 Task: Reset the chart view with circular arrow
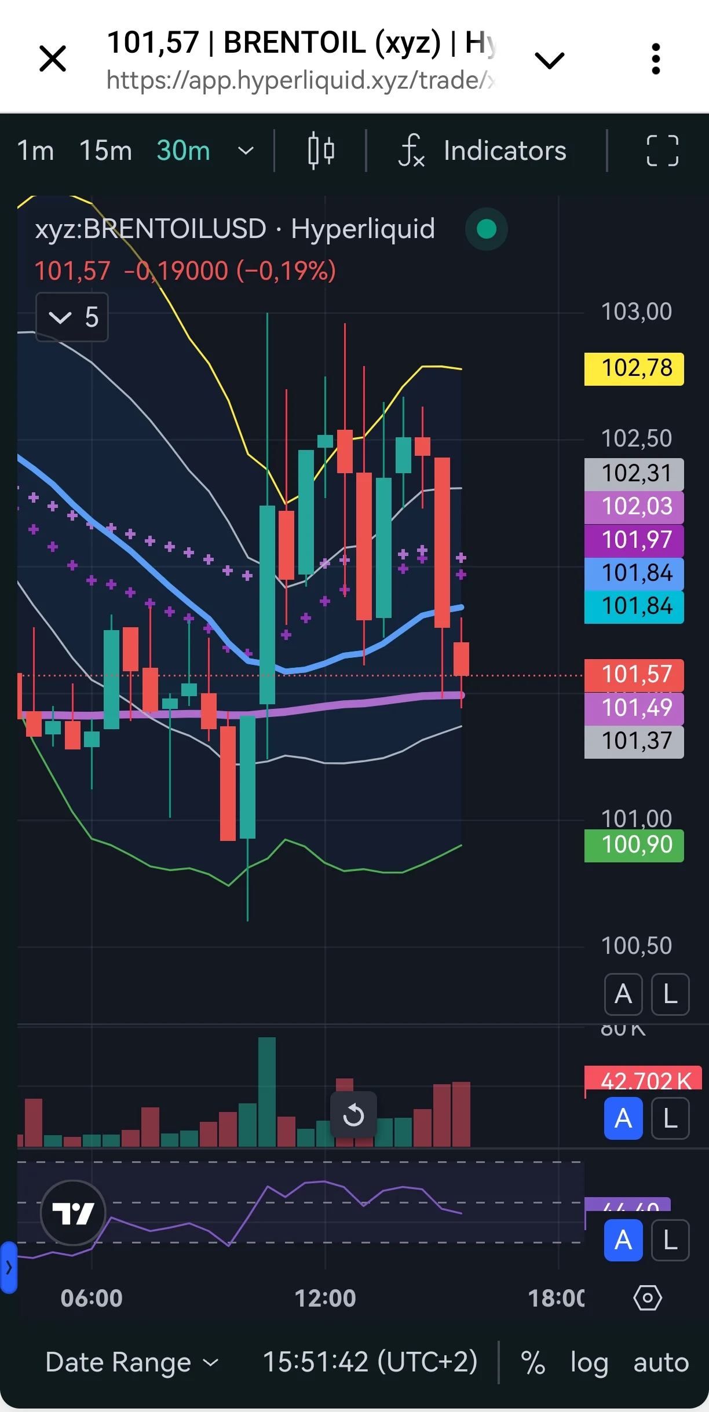tap(353, 1114)
